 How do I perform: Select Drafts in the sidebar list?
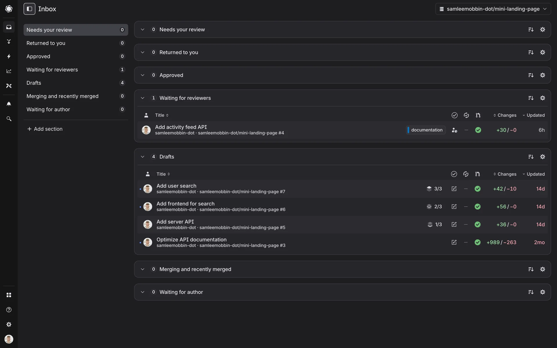pyautogui.click(x=34, y=83)
